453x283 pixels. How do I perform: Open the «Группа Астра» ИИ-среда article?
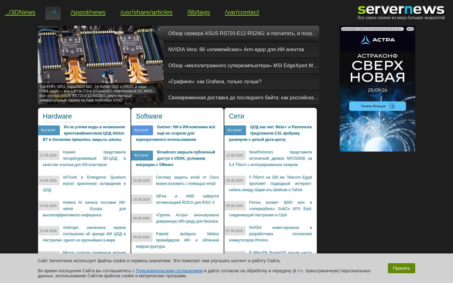187,218
